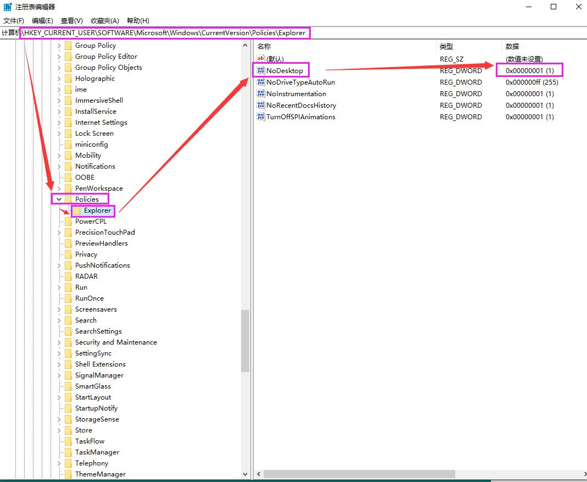This screenshot has width=587, height=482.
Task: Expand the Group Policy tree node
Action: (59, 46)
